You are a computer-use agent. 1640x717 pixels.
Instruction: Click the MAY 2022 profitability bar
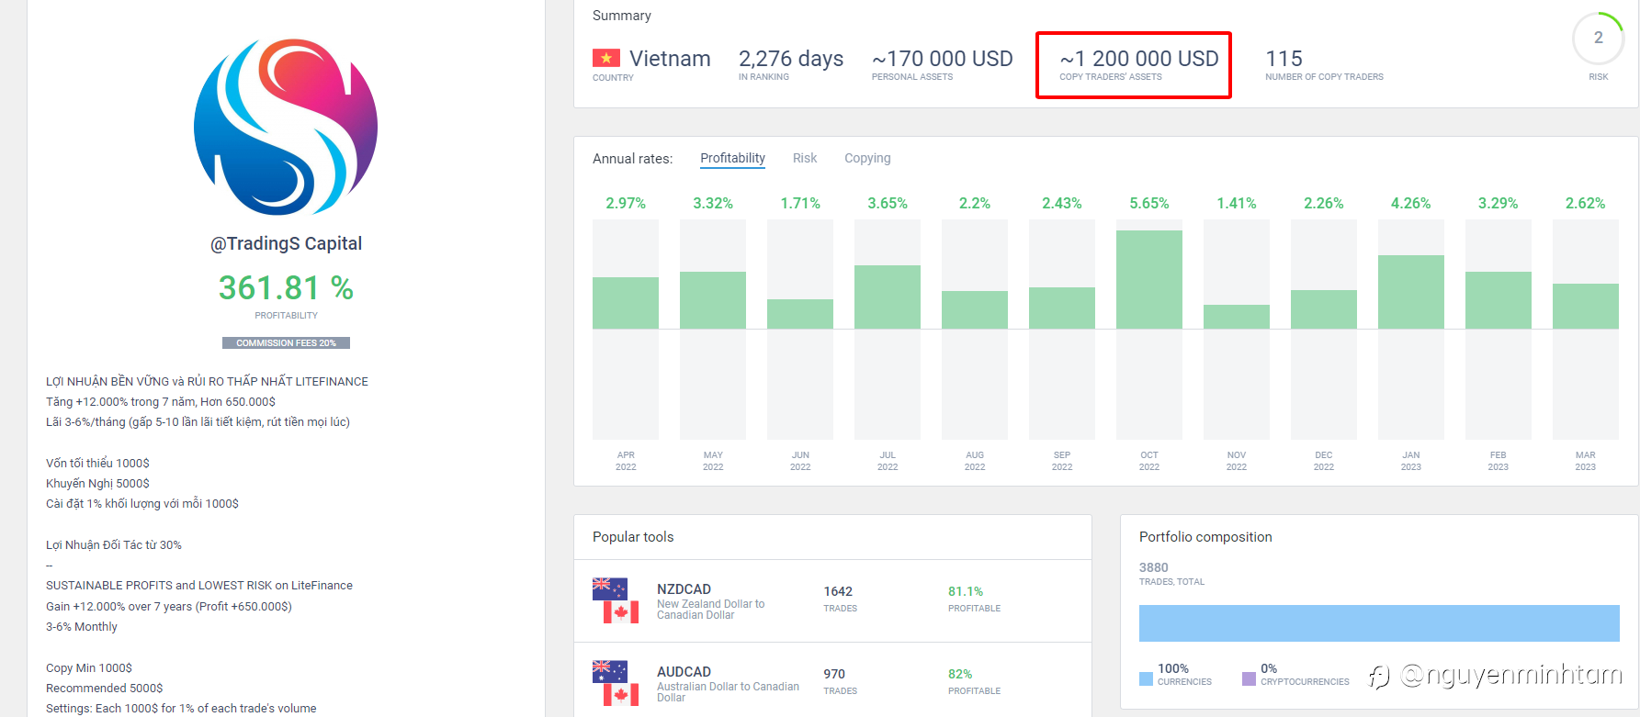[713, 300]
